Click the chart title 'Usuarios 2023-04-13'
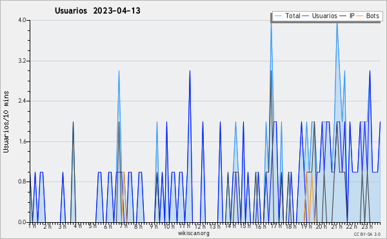387x239 pixels. click(x=97, y=11)
